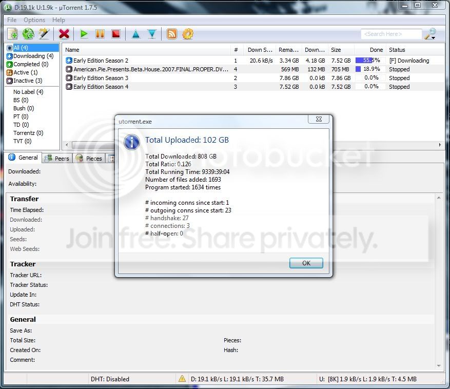This screenshot has height=389, width=450.
Task: Sort by Down Speed column header
Action: (x=260, y=50)
